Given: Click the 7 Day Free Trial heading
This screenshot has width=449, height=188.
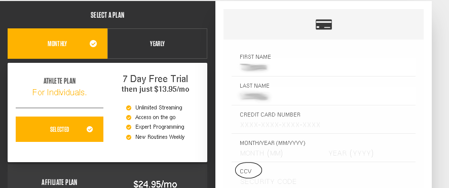Looking at the screenshot, I should click(x=155, y=79).
